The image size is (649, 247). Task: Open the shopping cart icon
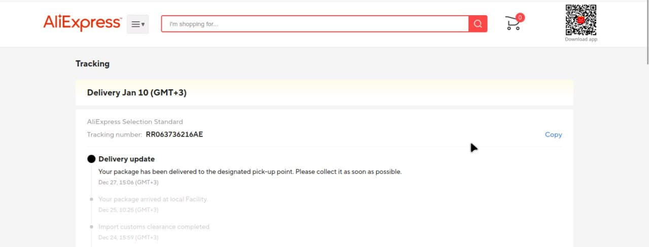(x=513, y=23)
